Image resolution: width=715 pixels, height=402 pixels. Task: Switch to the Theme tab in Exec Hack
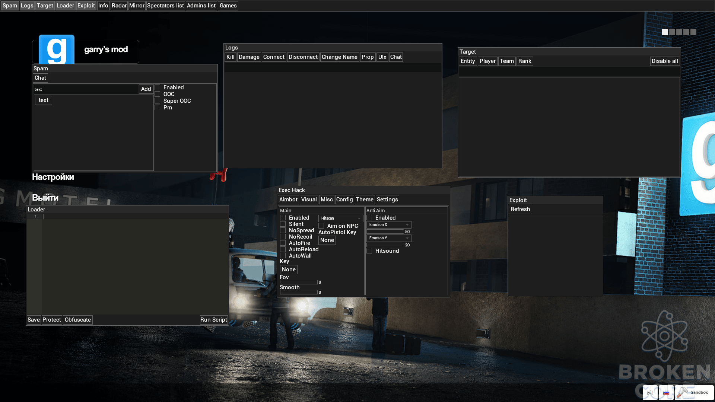[x=365, y=200]
